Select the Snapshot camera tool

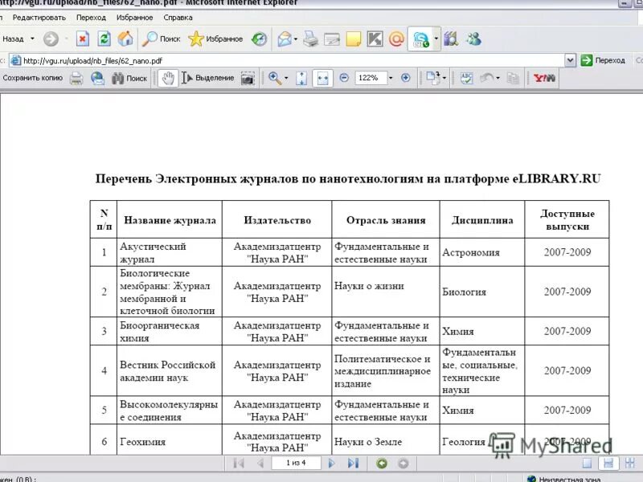click(248, 78)
